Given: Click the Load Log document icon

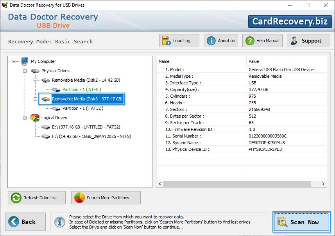Looking at the screenshot, I should point(166,41).
